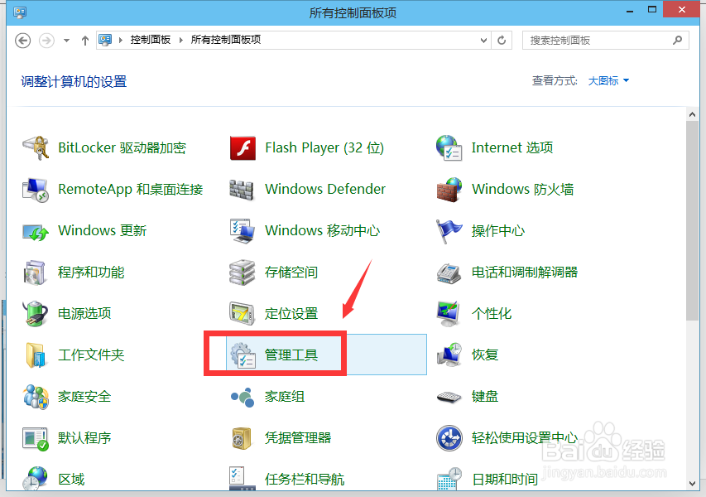The height and width of the screenshot is (497, 706).
Task: Click the control panel icon in address bar
Action: (105, 40)
